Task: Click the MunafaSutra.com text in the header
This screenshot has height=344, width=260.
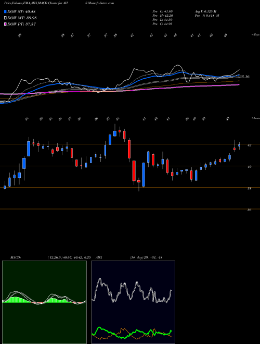Action: [100, 3]
